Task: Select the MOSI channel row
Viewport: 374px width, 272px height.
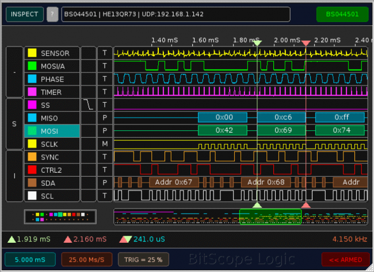Action: point(52,131)
